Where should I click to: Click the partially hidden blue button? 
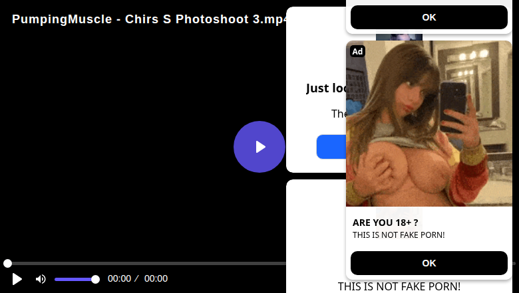[x=331, y=147]
